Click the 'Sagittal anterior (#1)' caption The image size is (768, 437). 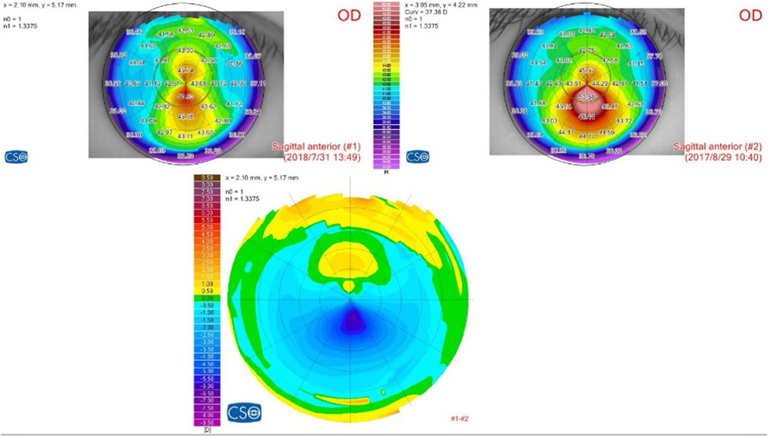pos(316,147)
